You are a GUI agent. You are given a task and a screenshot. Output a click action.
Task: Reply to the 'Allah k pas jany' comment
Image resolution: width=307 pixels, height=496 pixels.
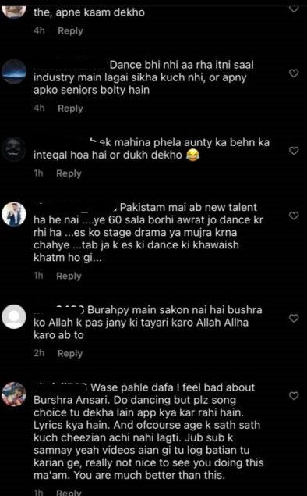click(x=69, y=353)
